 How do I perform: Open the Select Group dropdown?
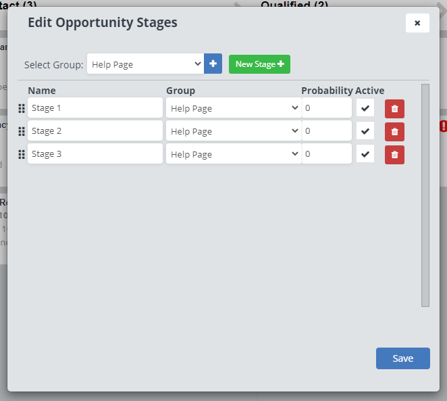tap(145, 64)
